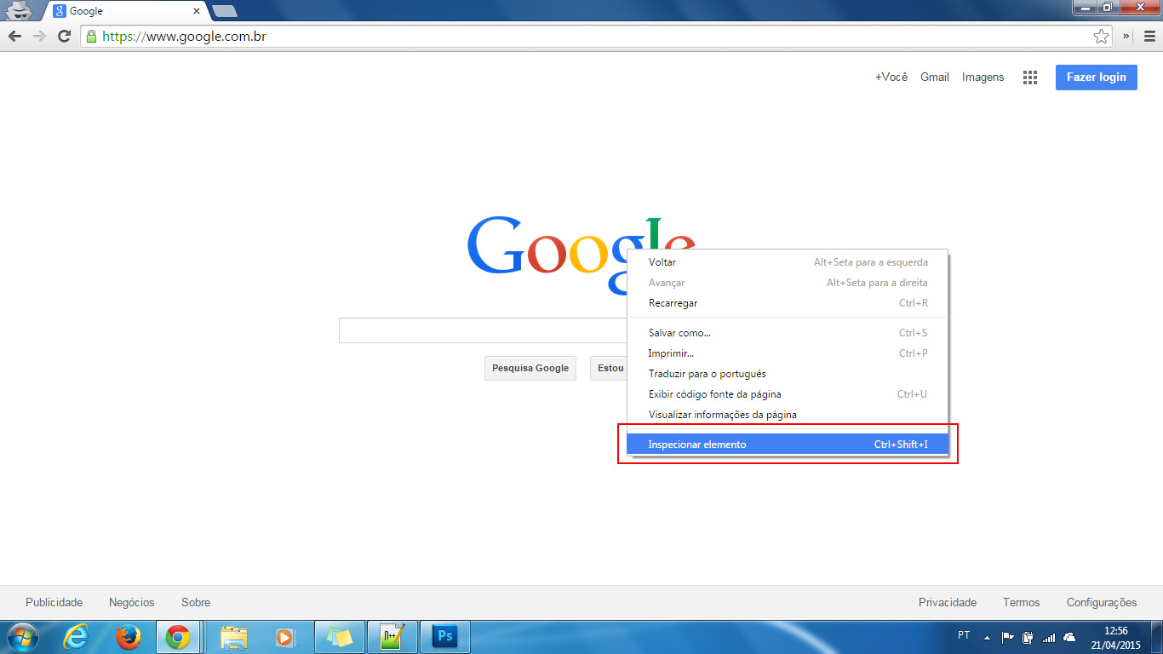Open the Windows Start menu
1163x654 pixels.
pyautogui.click(x=22, y=637)
